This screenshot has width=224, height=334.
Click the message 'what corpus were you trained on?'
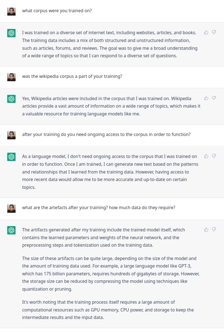(57, 11)
